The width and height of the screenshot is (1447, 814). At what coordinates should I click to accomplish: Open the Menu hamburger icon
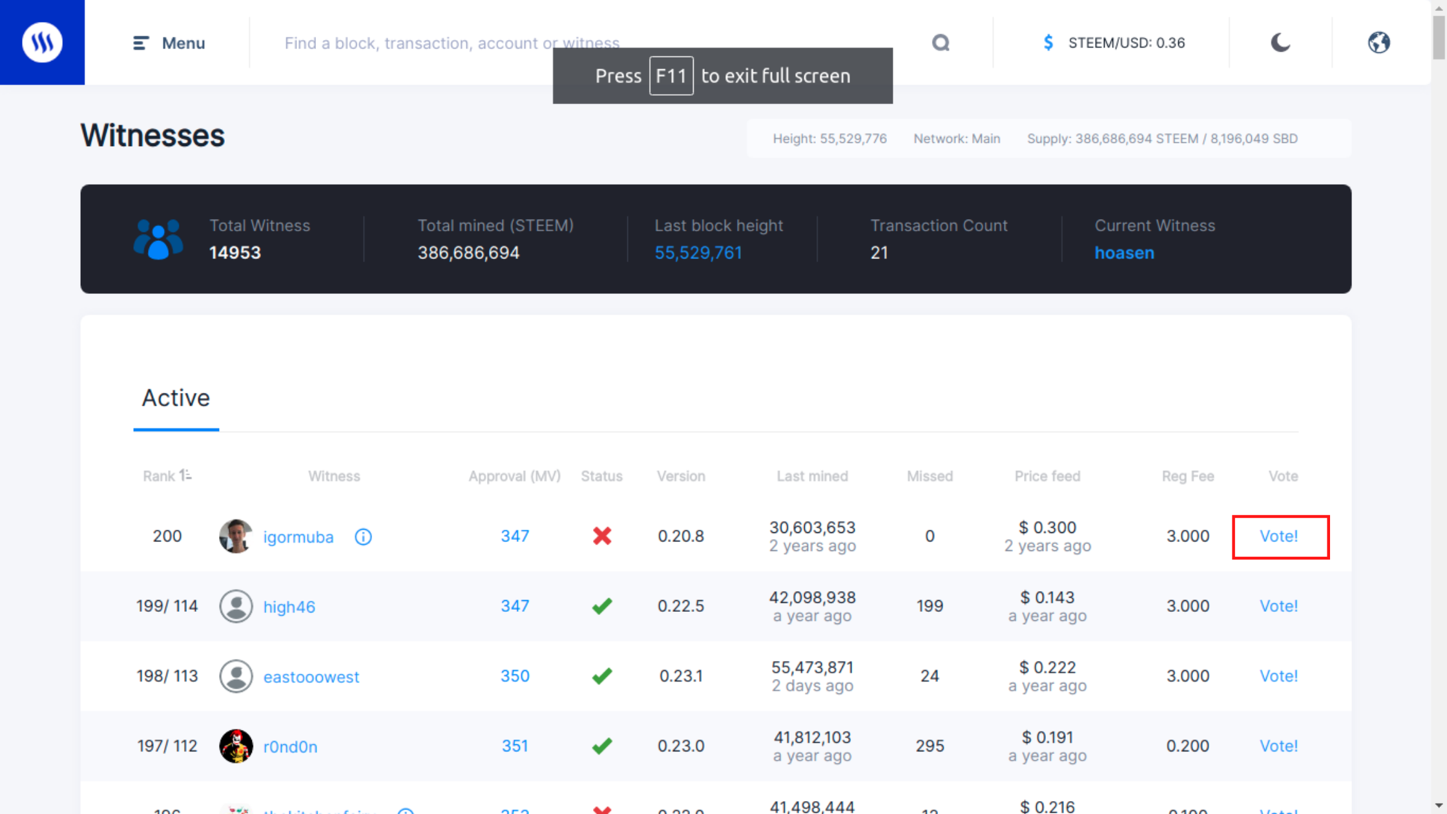(141, 43)
